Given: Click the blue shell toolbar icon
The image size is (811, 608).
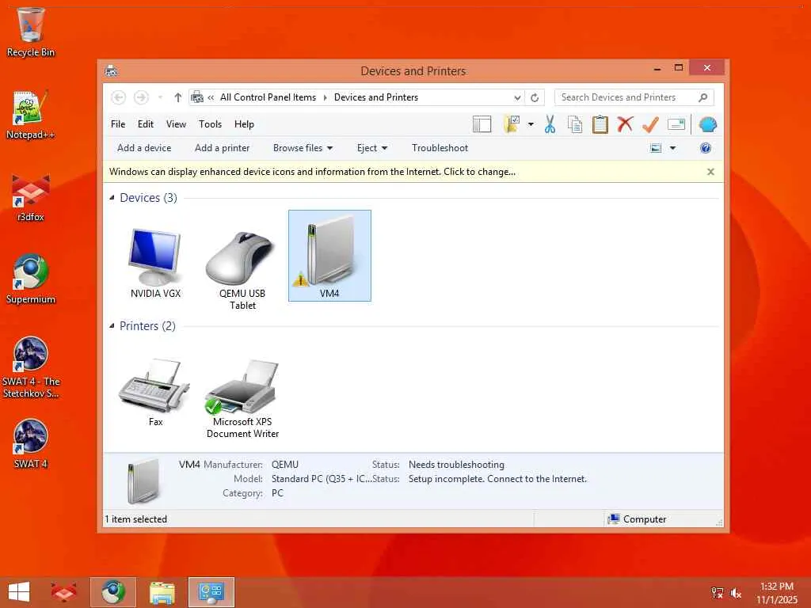Looking at the screenshot, I should click(x=707, y=124).
